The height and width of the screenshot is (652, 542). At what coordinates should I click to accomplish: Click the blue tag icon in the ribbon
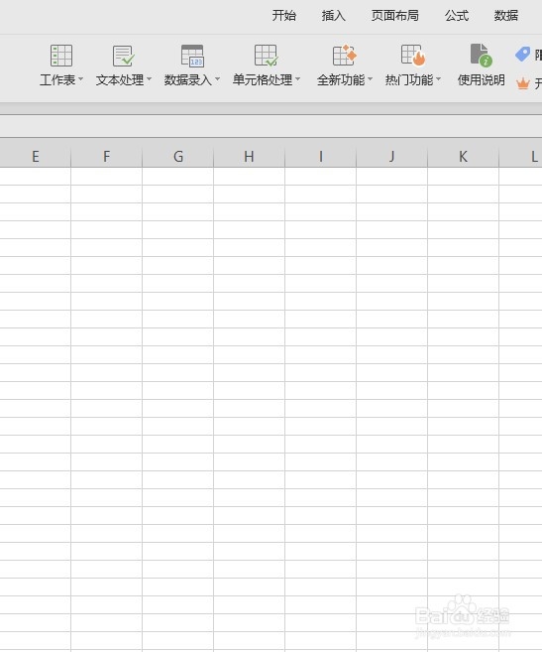pos(522,54)
